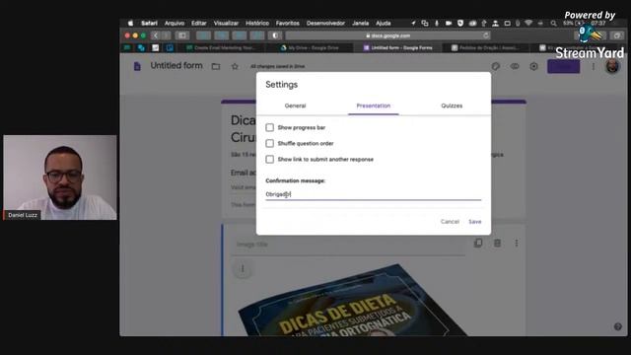Switch to Create Email Marketing tab
The height and width of the screenshot is (355, 631).
(x=221, y=48)
